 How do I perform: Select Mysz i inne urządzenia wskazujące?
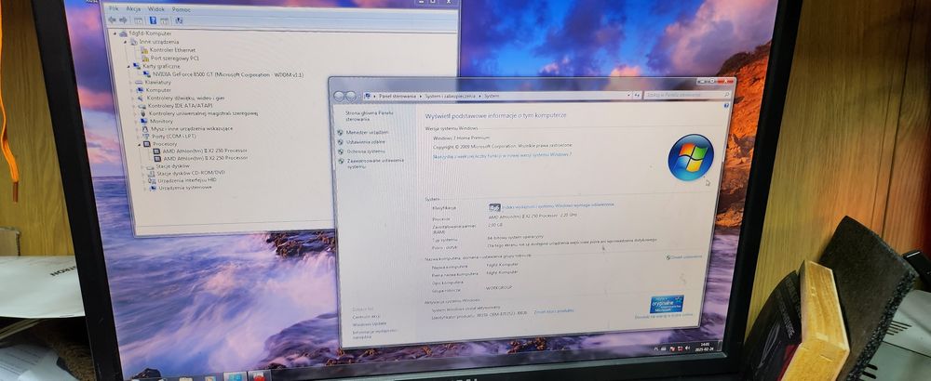point(192,128)
